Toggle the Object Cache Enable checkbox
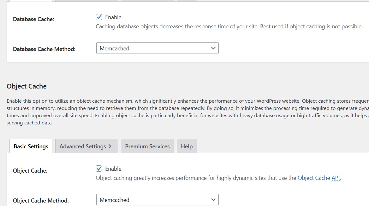369x206 pixels. (x=99, y=169)
